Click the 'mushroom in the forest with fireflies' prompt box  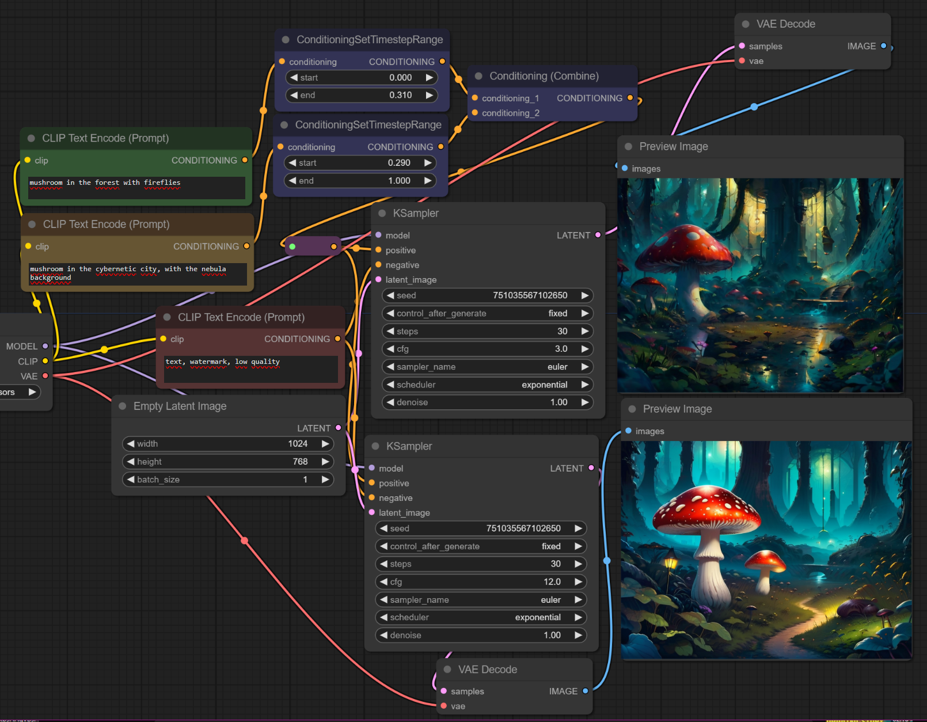point(136,188)
